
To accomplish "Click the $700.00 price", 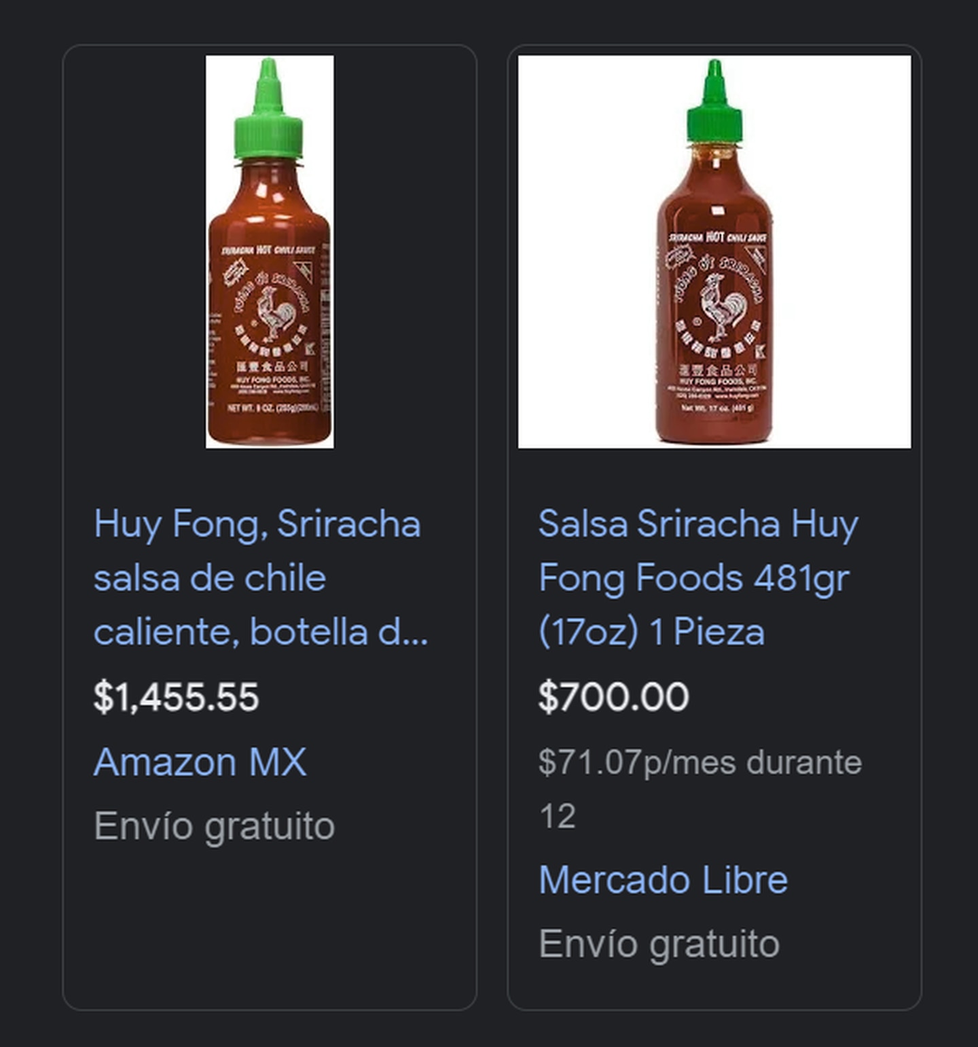I will (x=613, y=696).
